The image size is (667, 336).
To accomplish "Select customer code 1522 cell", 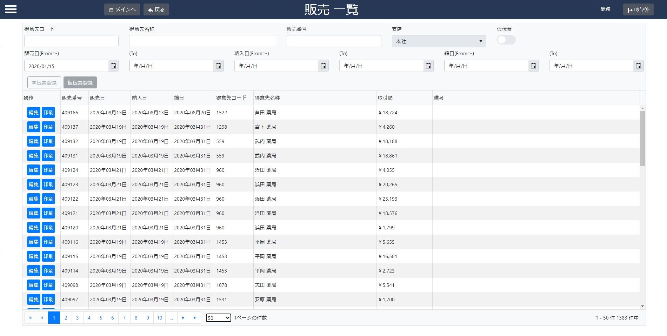I will [x=234, y=113].
